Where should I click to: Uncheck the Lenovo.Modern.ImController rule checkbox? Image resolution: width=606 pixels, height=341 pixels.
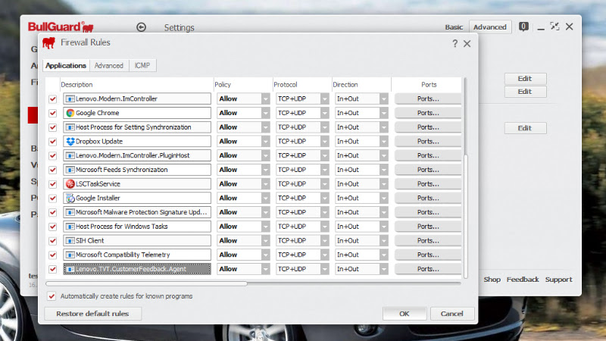(52, 99)
